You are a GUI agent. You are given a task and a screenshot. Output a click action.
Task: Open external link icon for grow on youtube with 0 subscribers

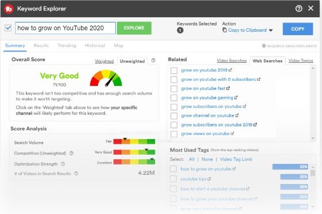(x=259, y=80)
